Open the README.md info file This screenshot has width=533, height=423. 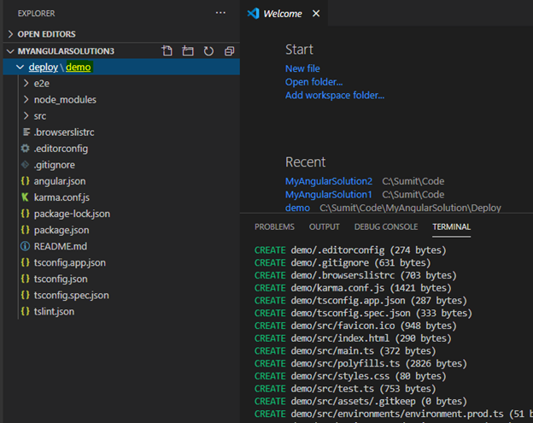pos(60,246)
